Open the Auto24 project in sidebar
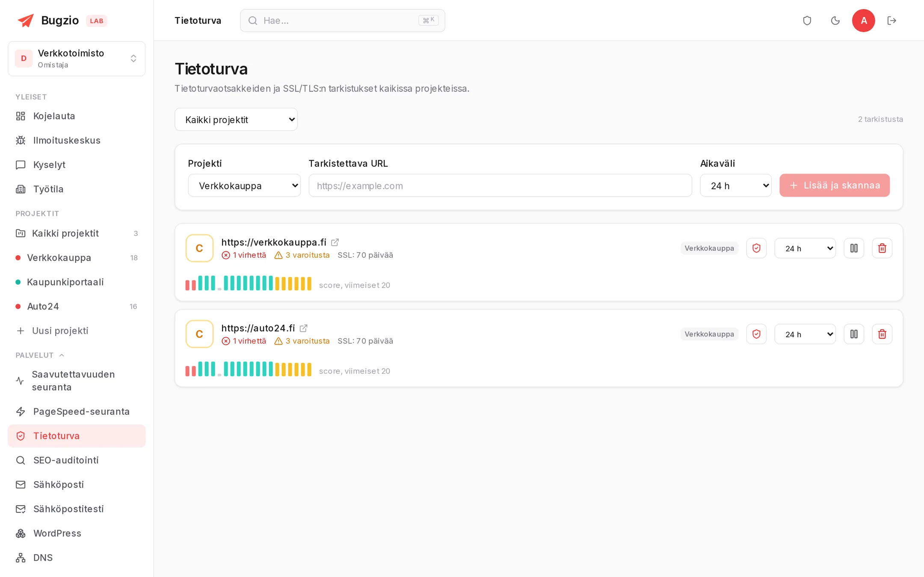The image size is (924, 577). pos(77,306)
